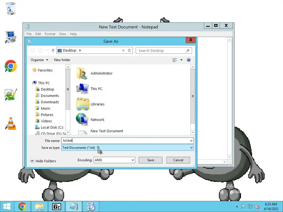Select Documents in the navigation pane
Viewport: 283px width, 212px height.
coord(47,96)
